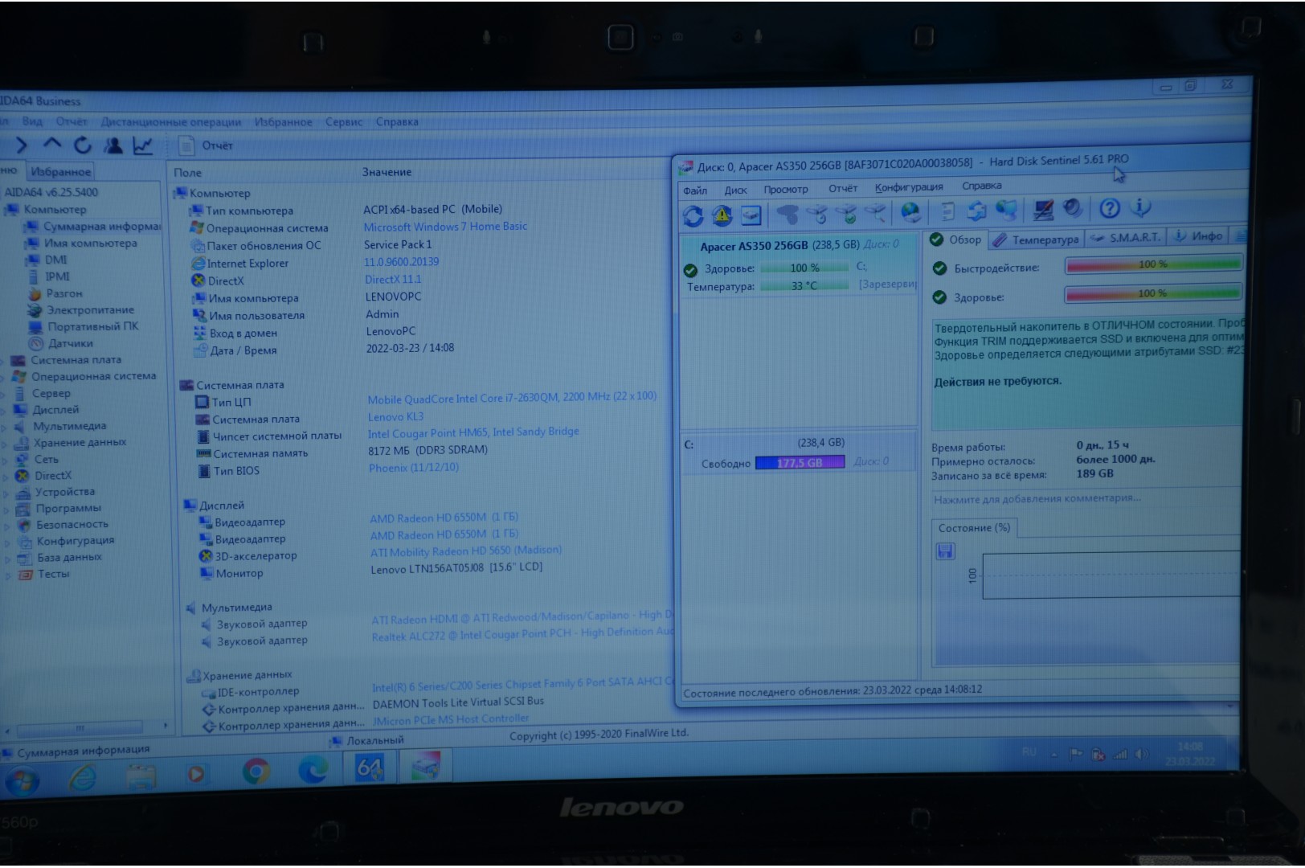Click the Быстродействие 100% performance bar
Viewport: 1305px width, 868px height.
1152,264
